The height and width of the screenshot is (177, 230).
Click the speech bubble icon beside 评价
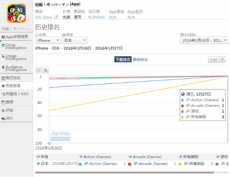click(3, 118)
